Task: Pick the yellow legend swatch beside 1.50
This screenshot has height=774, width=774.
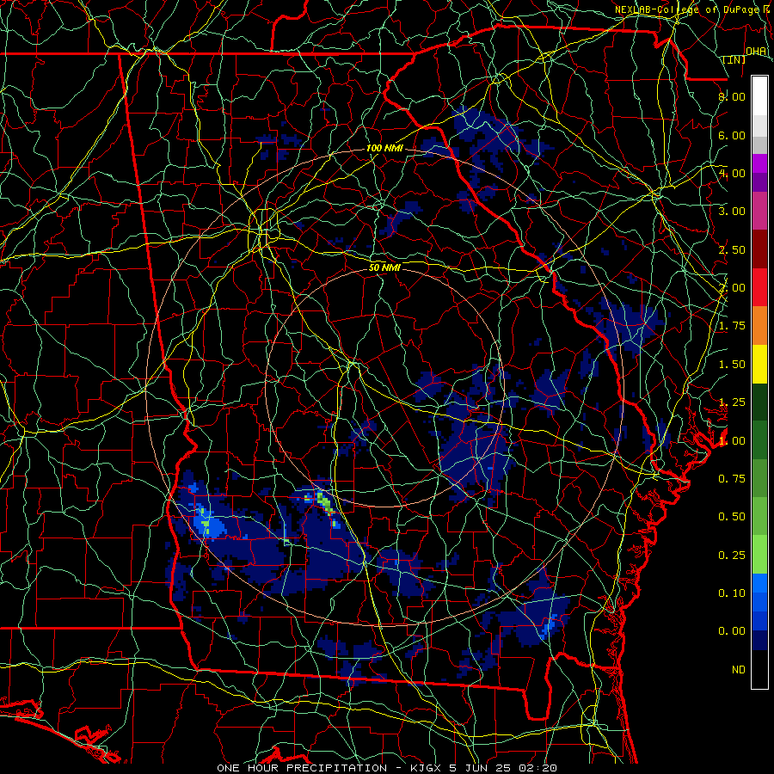Action: [x=759, y=364]
